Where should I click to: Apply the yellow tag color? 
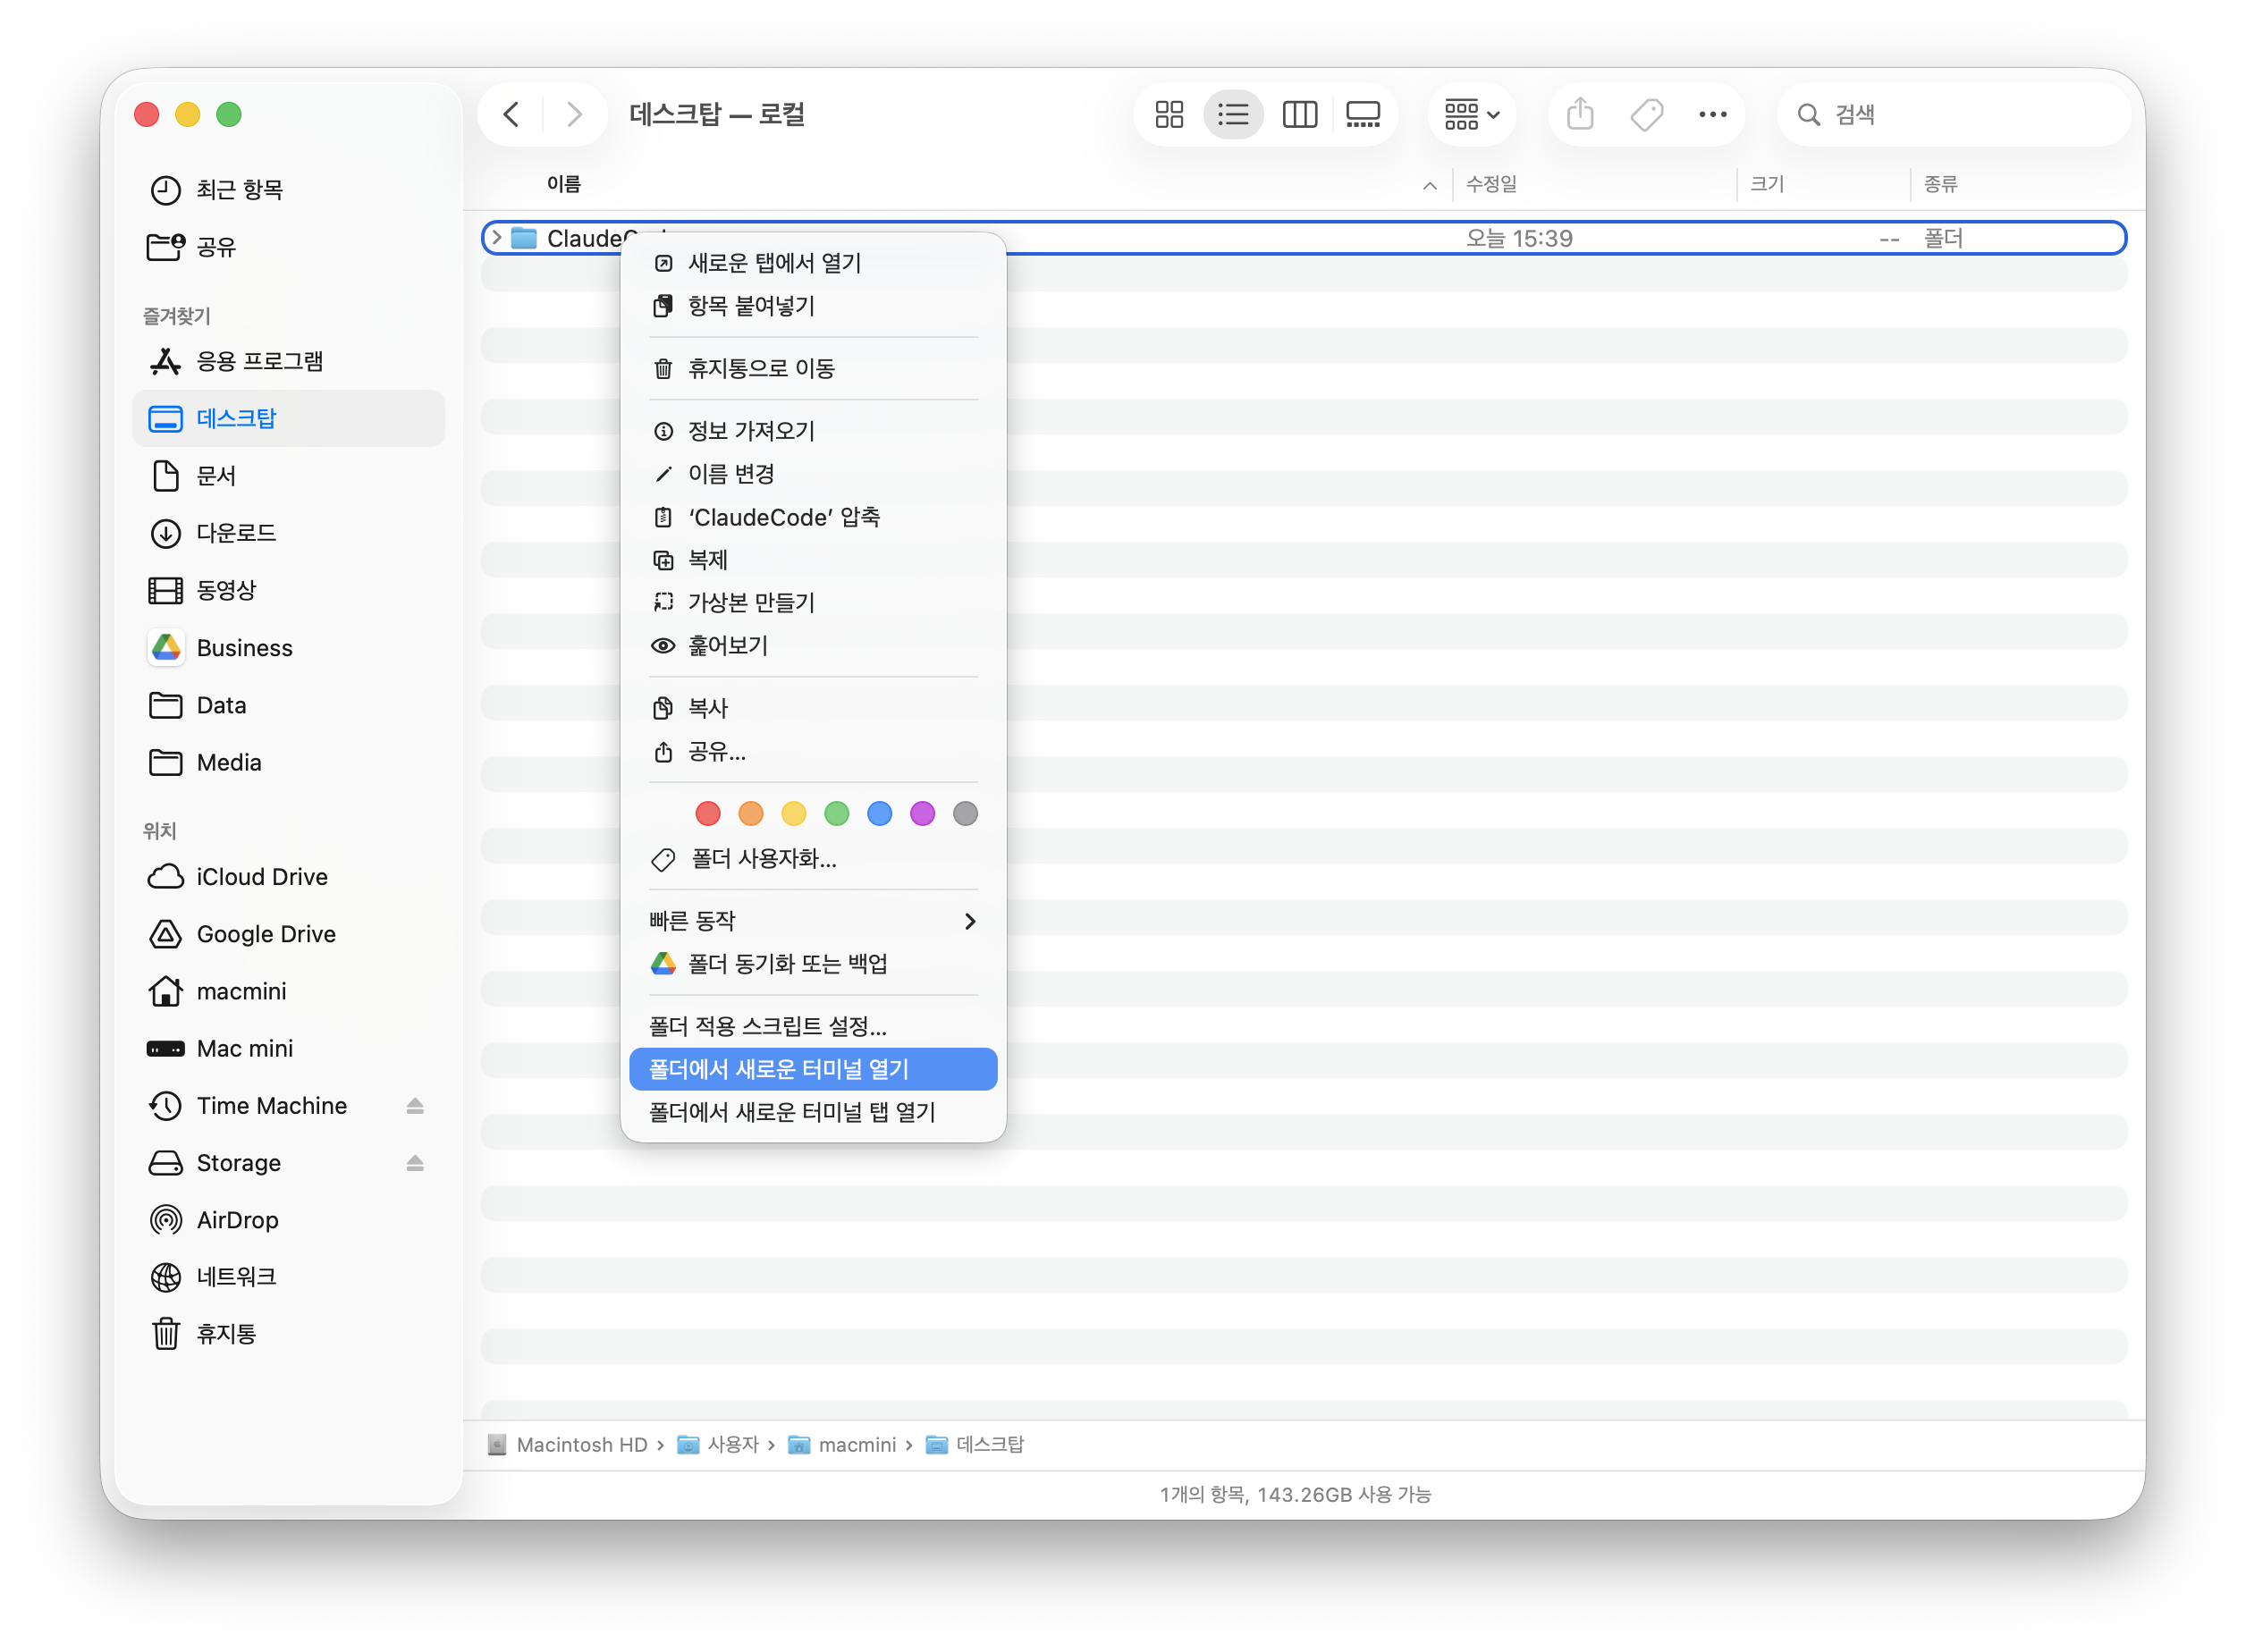click(794, 814)
